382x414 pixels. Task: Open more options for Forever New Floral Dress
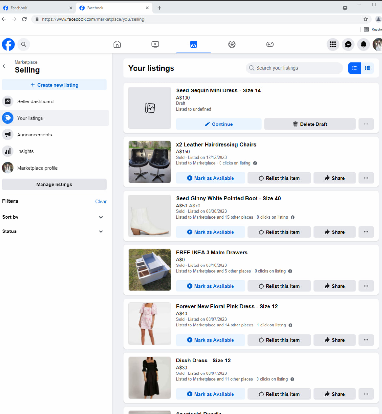pos(366,340)
